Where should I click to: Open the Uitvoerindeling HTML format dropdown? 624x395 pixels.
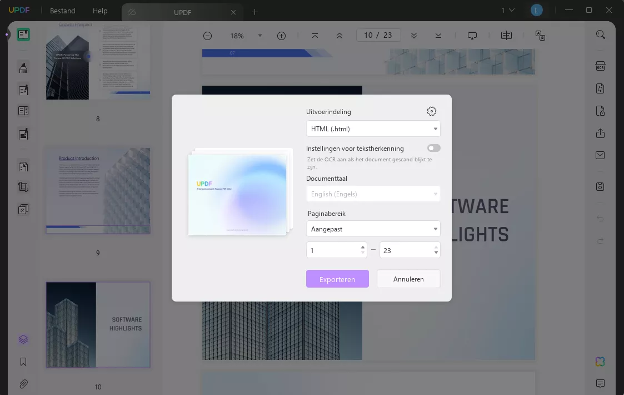373,129
